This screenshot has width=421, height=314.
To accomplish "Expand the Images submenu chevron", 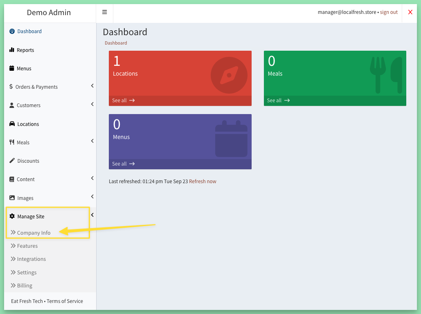I will [x=92, y=197].
